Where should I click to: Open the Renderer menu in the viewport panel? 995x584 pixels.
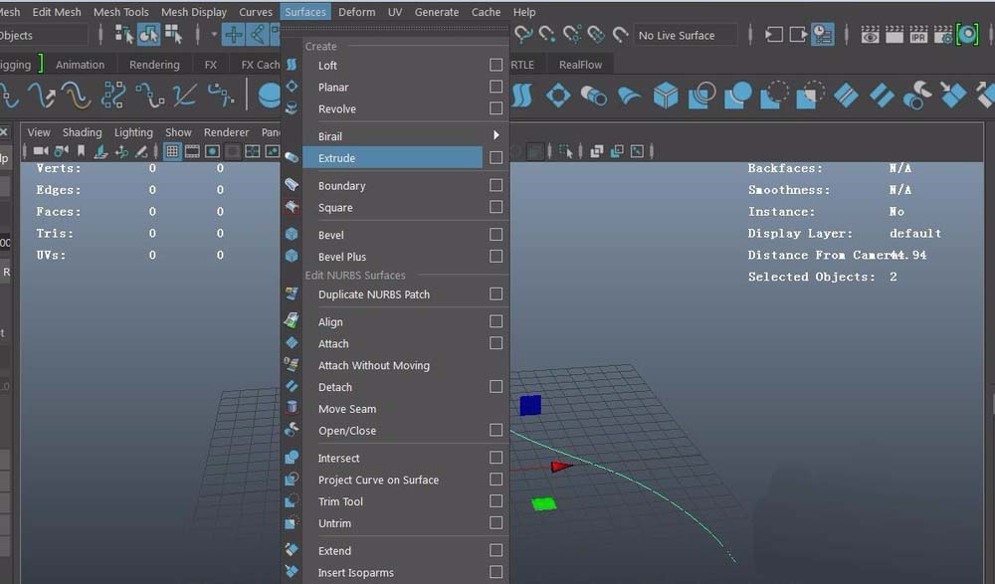tap(226, 131)
